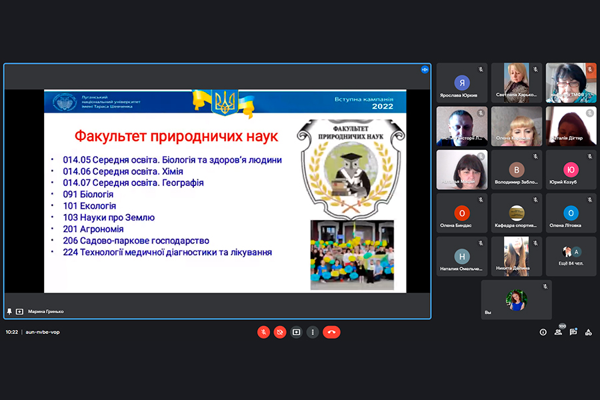Screen dimensions: 600x400
Task: Select Олена Бондас participant tile
Action: point(462,213)
